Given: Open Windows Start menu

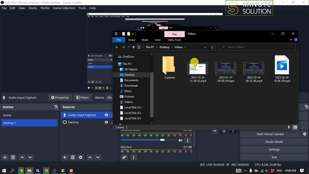Looking at the screenshot, I should click(x=4, y=171).
